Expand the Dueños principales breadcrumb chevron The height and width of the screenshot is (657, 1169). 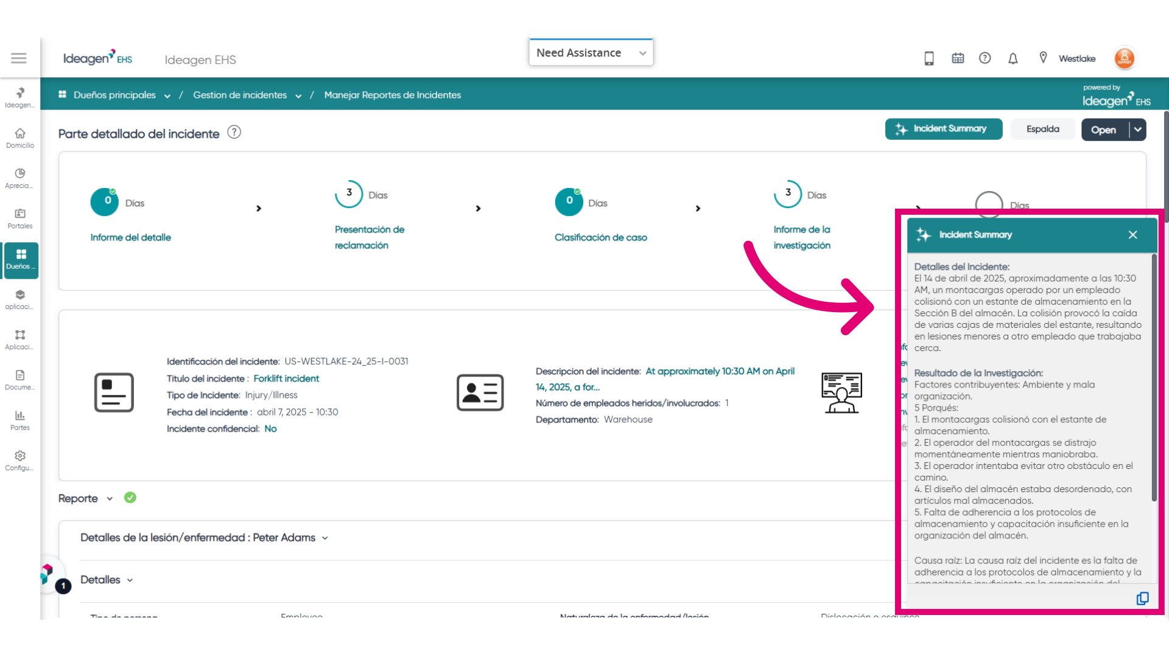tap(167, 96)
